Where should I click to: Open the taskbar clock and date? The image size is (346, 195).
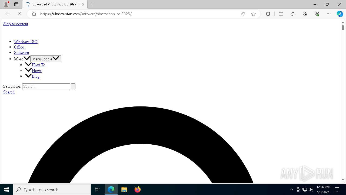323,190
